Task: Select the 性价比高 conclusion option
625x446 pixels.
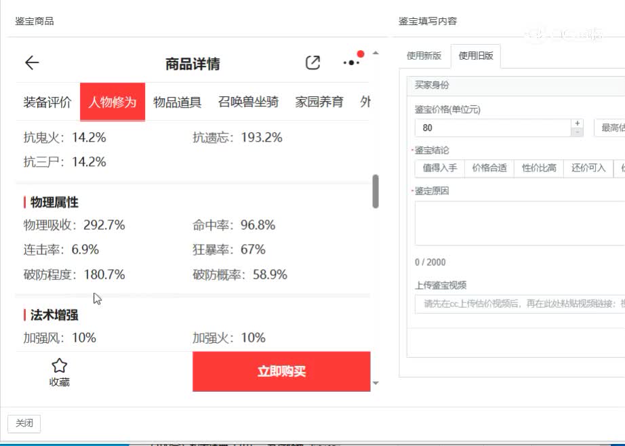Action: (538, 168)
